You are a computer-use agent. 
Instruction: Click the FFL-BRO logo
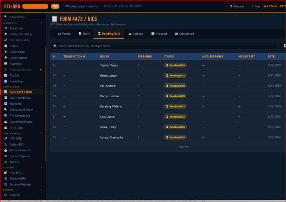pyautogui.click(x=12, y=6)
